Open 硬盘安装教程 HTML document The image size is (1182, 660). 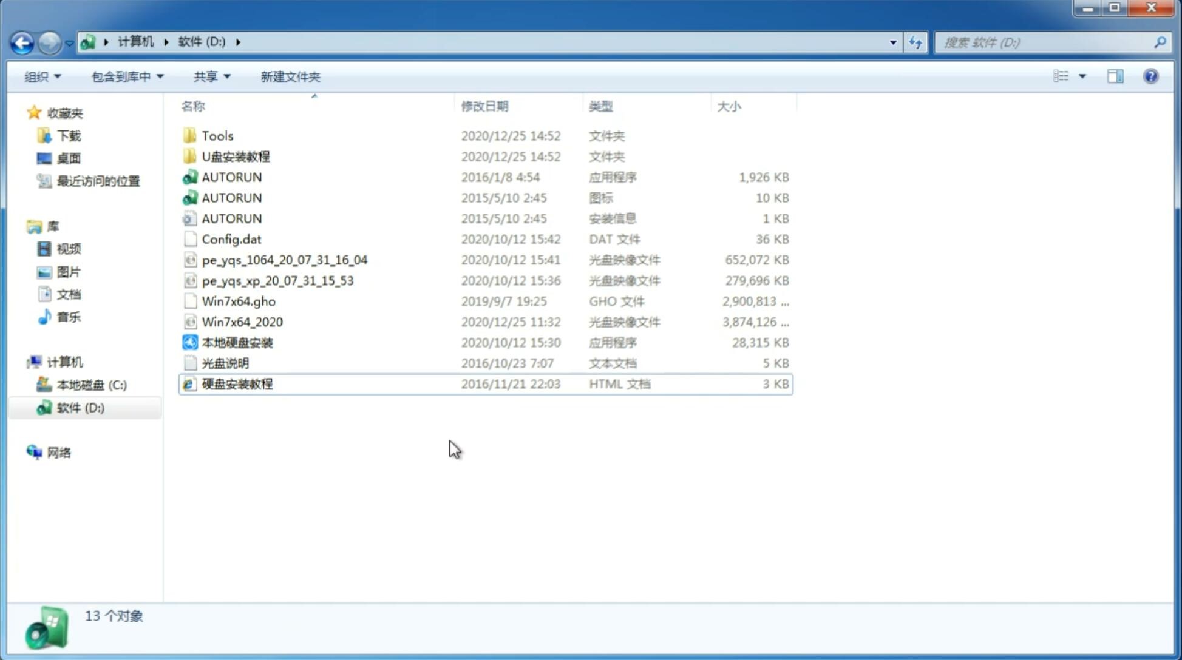pos(236,383)
